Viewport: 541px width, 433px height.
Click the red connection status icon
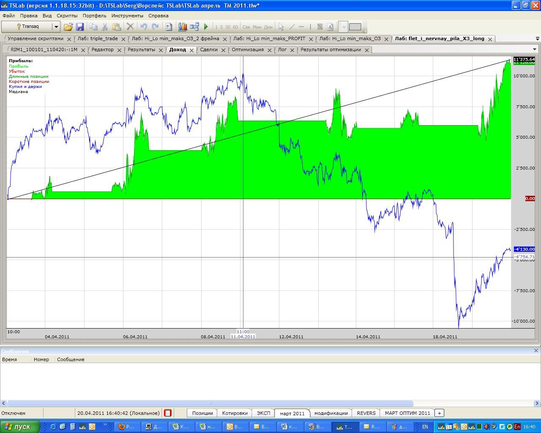(x=168, y=413)
